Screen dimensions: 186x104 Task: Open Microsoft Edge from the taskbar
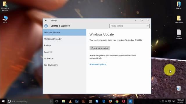(x=103, y=101)
